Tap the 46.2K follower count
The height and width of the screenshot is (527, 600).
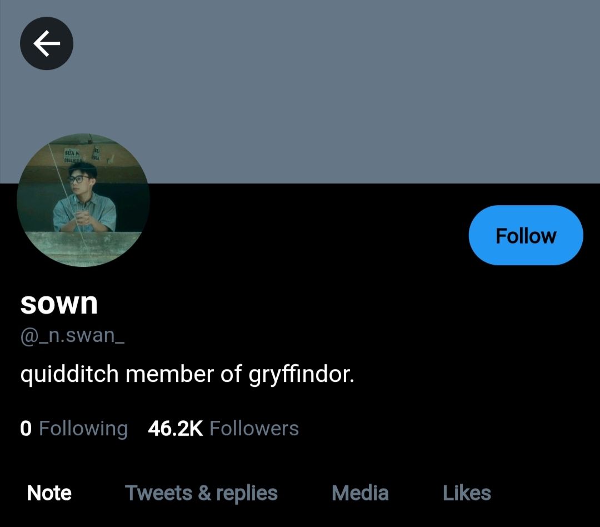point(176,429)
